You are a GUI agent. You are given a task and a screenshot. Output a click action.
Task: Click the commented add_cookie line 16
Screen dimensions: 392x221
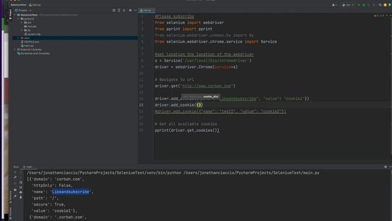pos(221,111)
